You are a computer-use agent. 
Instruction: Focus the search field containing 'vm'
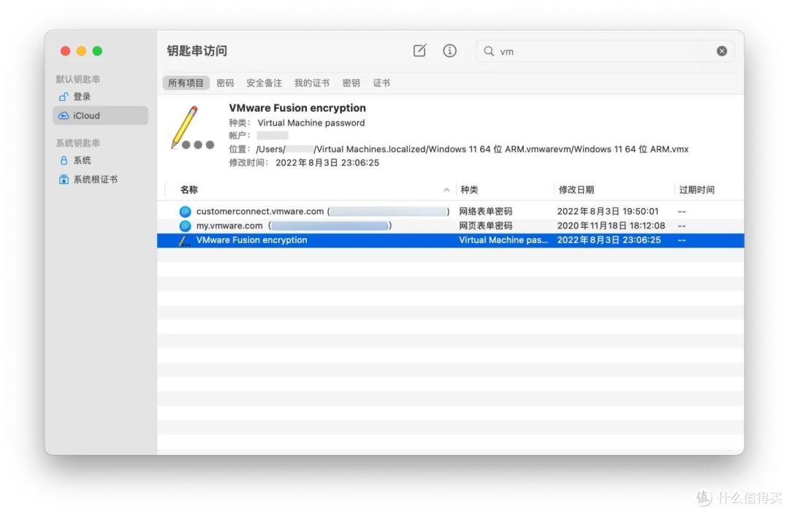pyautogui.click(x=604, y=51)
